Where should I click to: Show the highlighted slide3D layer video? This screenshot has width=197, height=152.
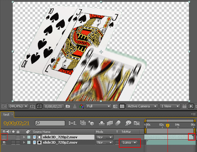4,137
